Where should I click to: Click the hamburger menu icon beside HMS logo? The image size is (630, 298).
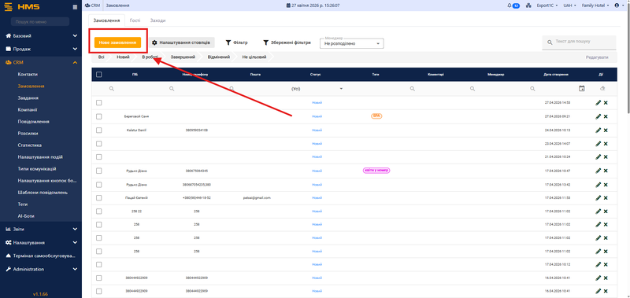75,7
